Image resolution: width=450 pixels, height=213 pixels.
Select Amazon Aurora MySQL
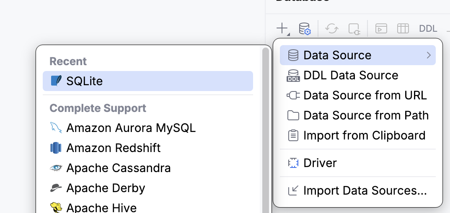[148, 128]
